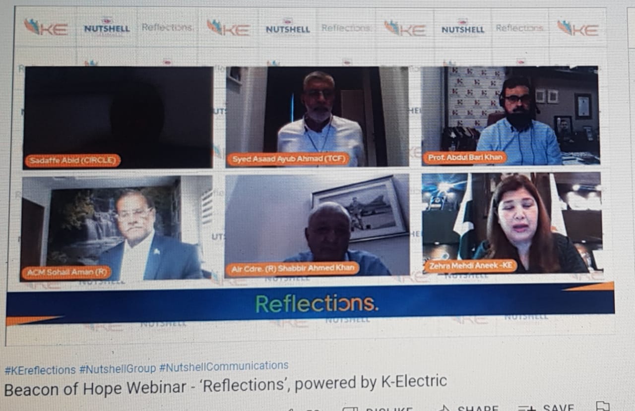The image size is (635, 411).
Task: Open the #NutshellGroup hashtag link
Action: coord(118,369)
